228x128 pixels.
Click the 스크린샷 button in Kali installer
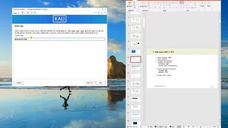(19, 83)
